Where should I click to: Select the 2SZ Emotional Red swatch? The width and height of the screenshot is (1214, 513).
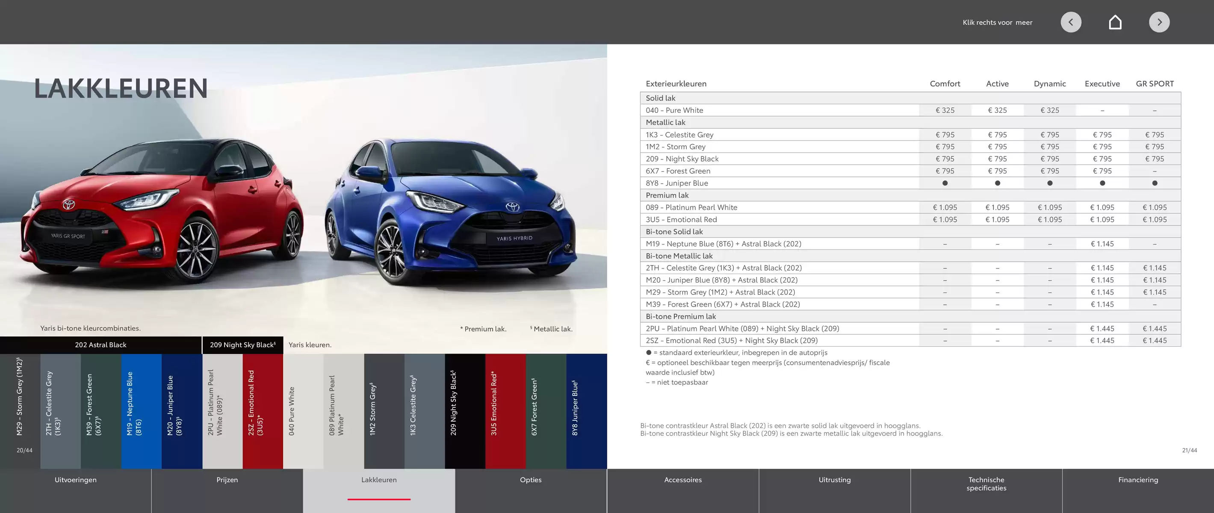[263, 411]
